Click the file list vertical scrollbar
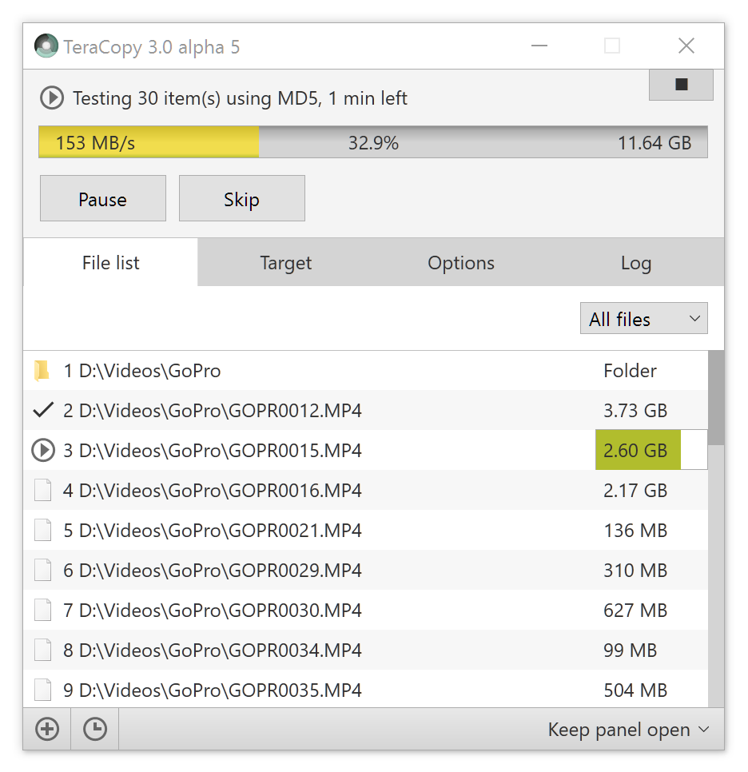Viewport: 748px width, 772px height. pos(716,529)
